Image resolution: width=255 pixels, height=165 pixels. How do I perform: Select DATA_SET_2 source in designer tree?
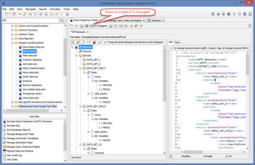(x=93, y=64)
